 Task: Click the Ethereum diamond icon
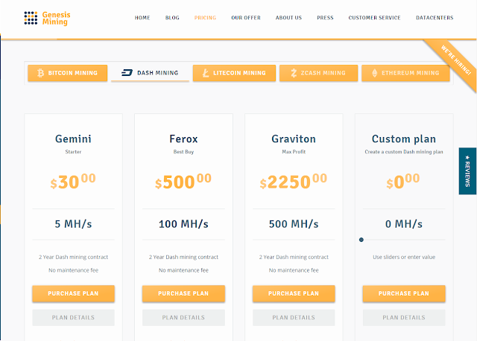tap(374, 73)
